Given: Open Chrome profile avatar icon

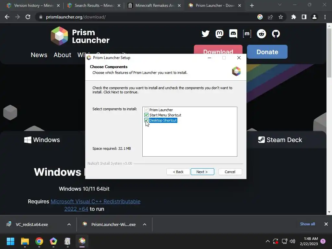Looking at the screenshot, I should (x=314, y=17).
